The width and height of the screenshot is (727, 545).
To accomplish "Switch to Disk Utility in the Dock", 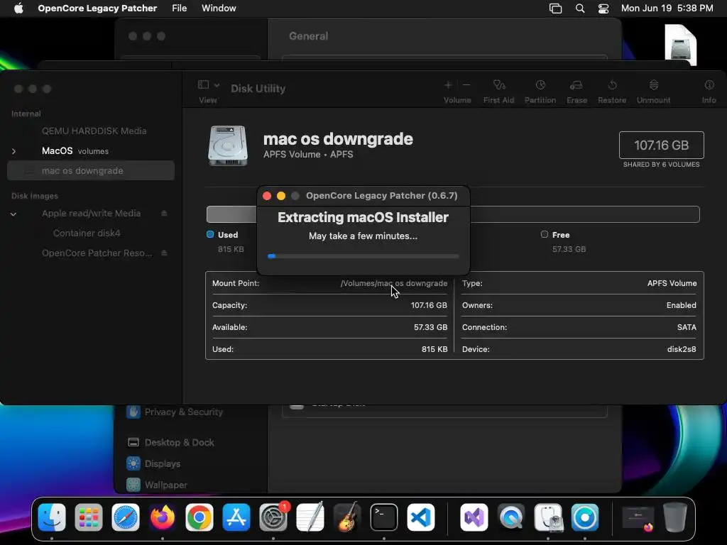I will pos(548,517).
